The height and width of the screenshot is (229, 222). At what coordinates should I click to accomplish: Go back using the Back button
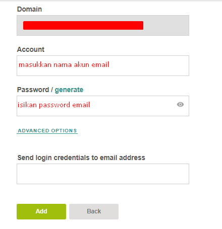[94, 211]
